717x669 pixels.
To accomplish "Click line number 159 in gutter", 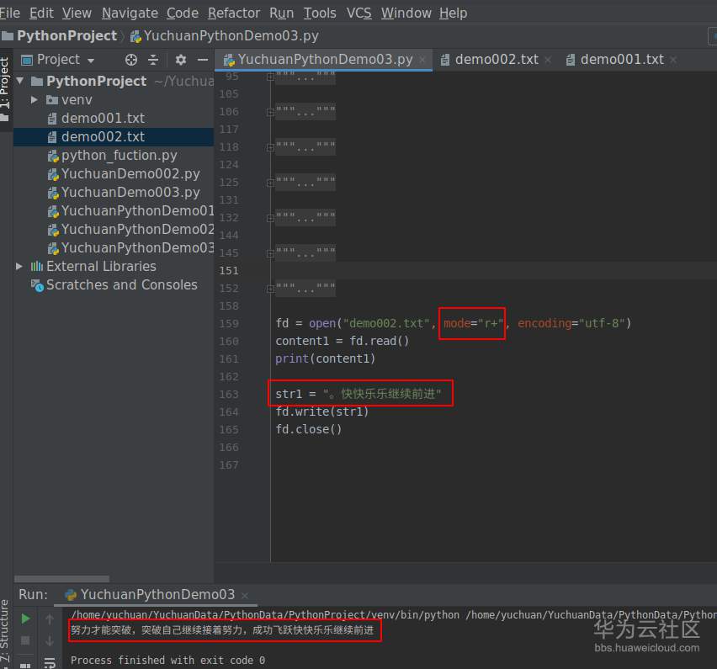I will click(229, 324).
